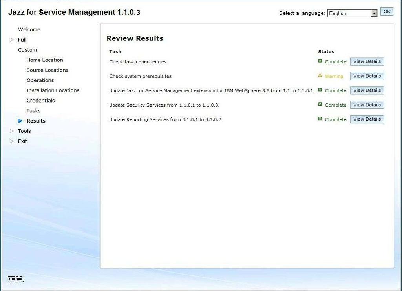The image size is (402, 291).
Task: Open the Home Location step
Action: click(45, 60)
